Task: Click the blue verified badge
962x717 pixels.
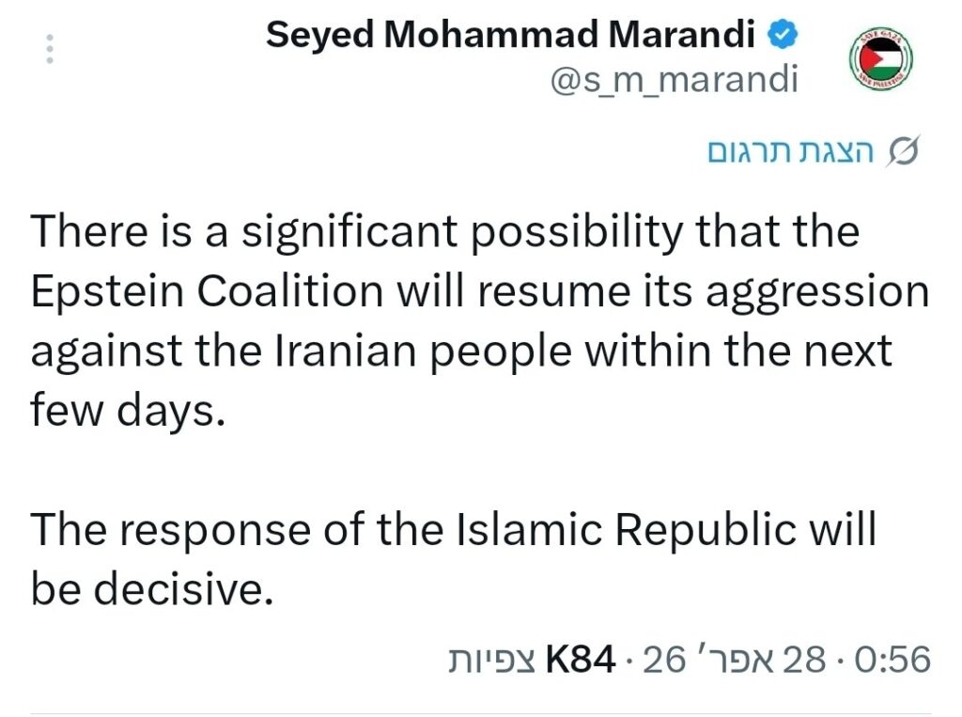Action: 784,36
